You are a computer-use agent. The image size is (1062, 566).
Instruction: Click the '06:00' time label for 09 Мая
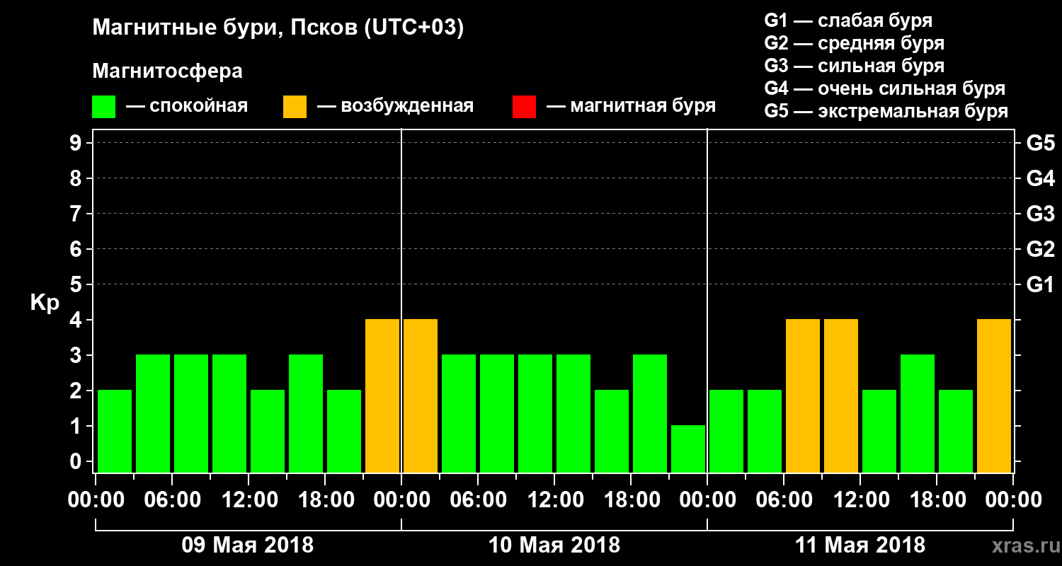(x=172, y=500)
